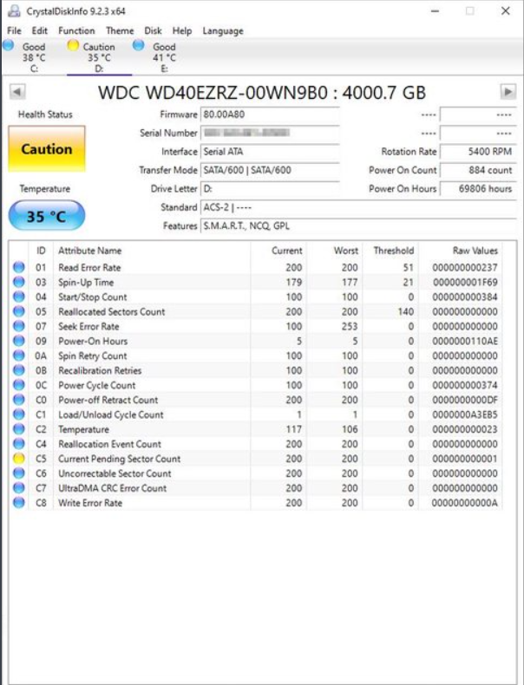Open the Disk menu
The height and width of the screenshot is (685, 524).
point(153,30)
